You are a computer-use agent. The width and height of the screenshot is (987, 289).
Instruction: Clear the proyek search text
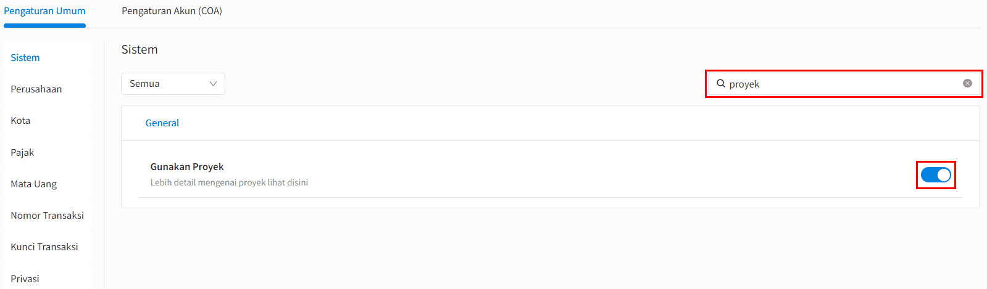[x=967, y=83]
